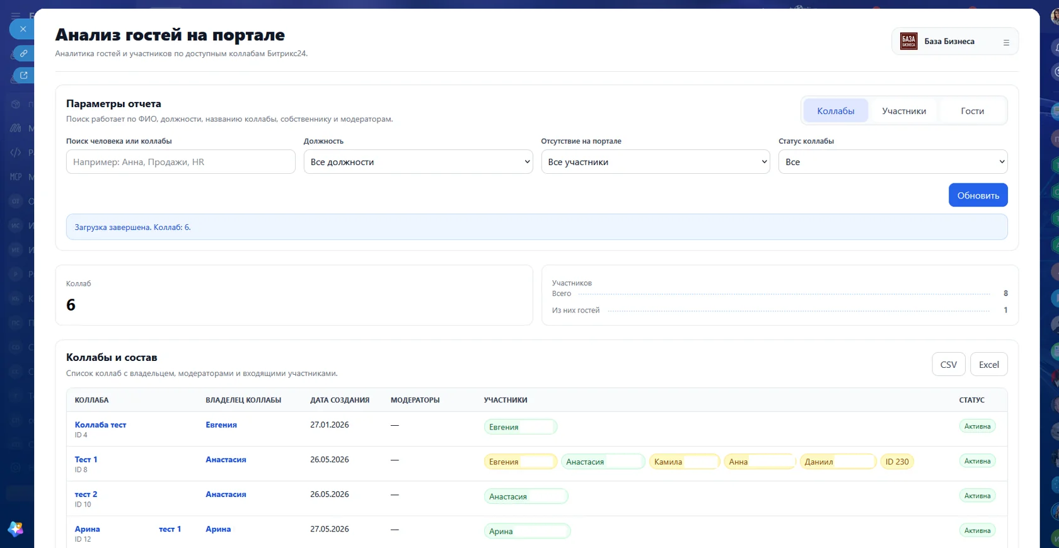Open owner Анастасия link in тест 2 row
Image resolution: width=1059 pixels, height=548 pixels.
pyautogui.click(x=226, y=494)
